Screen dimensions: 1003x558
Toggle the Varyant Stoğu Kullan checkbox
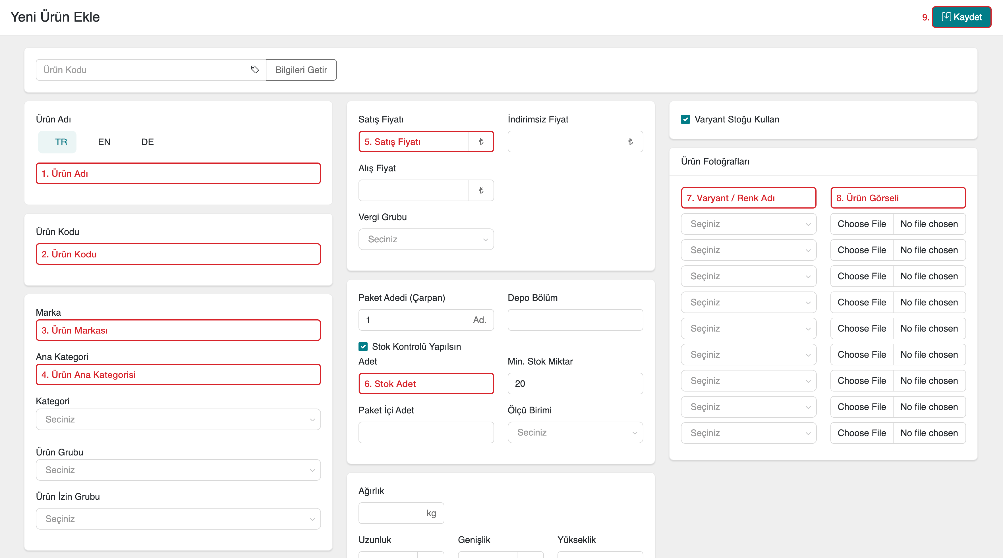click(685, 119)
